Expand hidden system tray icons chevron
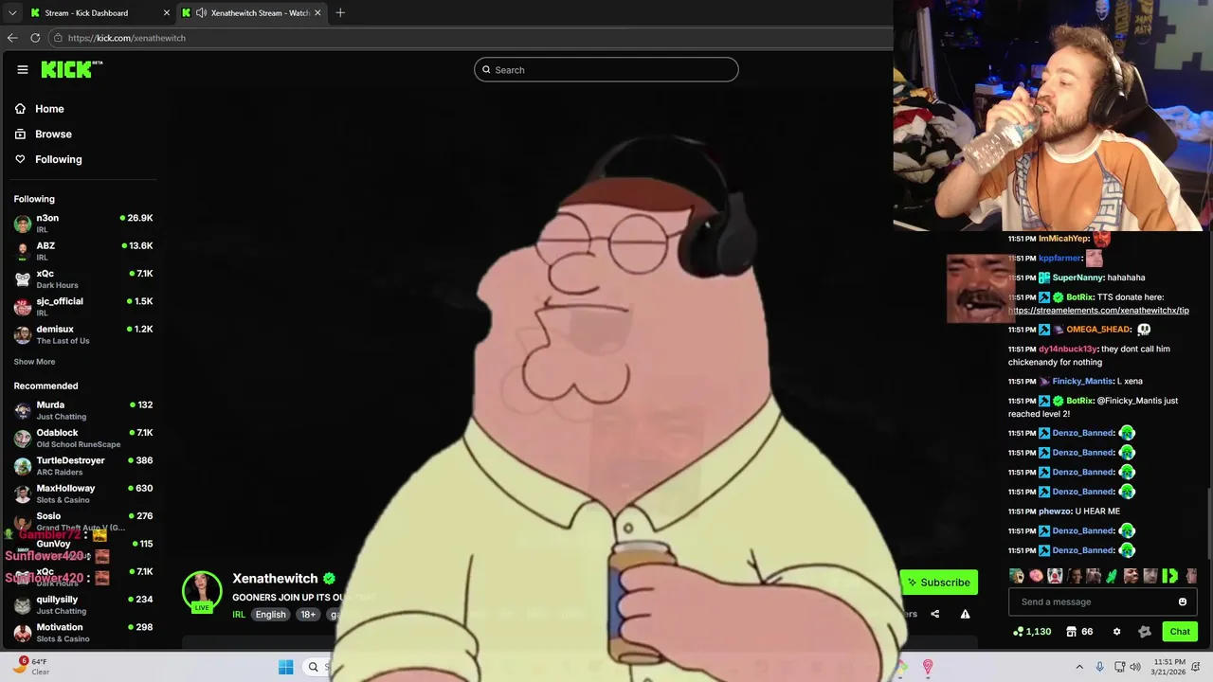The width and height of the screenshot is (1213, 682). [1078, 667]
